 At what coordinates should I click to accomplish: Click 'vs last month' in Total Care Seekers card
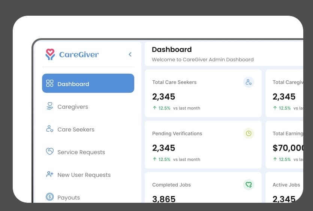(187, 108)
